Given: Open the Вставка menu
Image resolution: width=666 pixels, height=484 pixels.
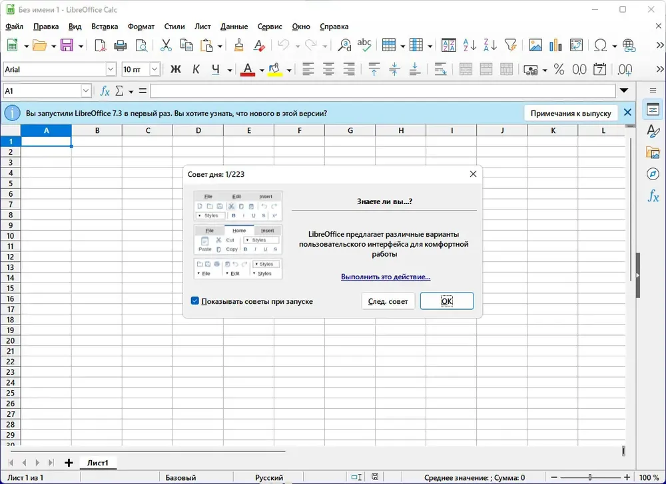Looking at the screenshot, I should 105,27.
